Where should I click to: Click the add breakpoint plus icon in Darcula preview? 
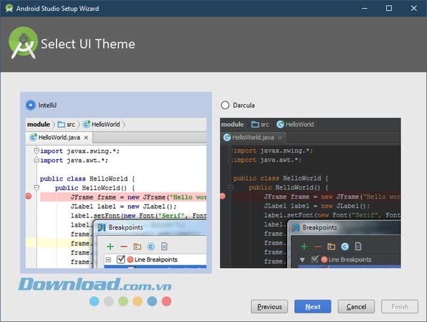click(x=304, y=246)
